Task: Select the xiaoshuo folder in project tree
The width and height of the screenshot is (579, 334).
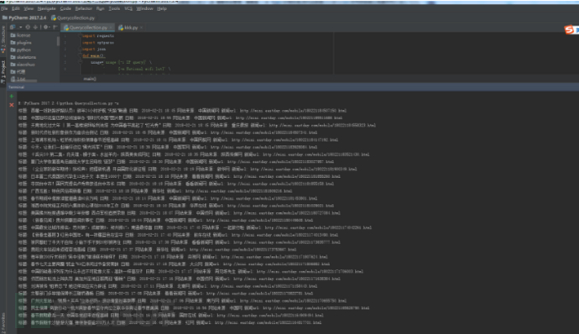Action: pos(23,65)
